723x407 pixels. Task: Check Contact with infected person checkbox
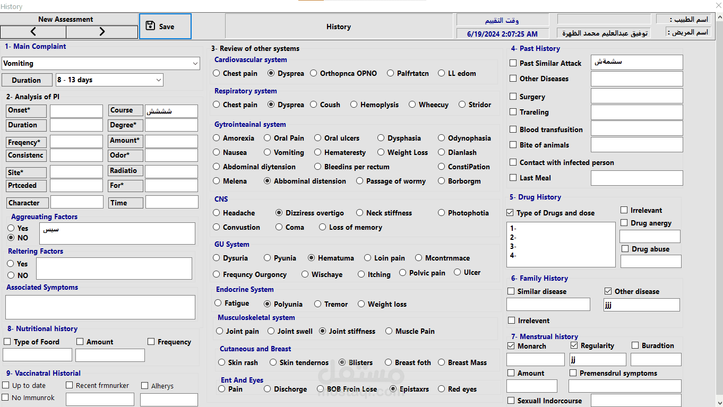pos(513,162)
